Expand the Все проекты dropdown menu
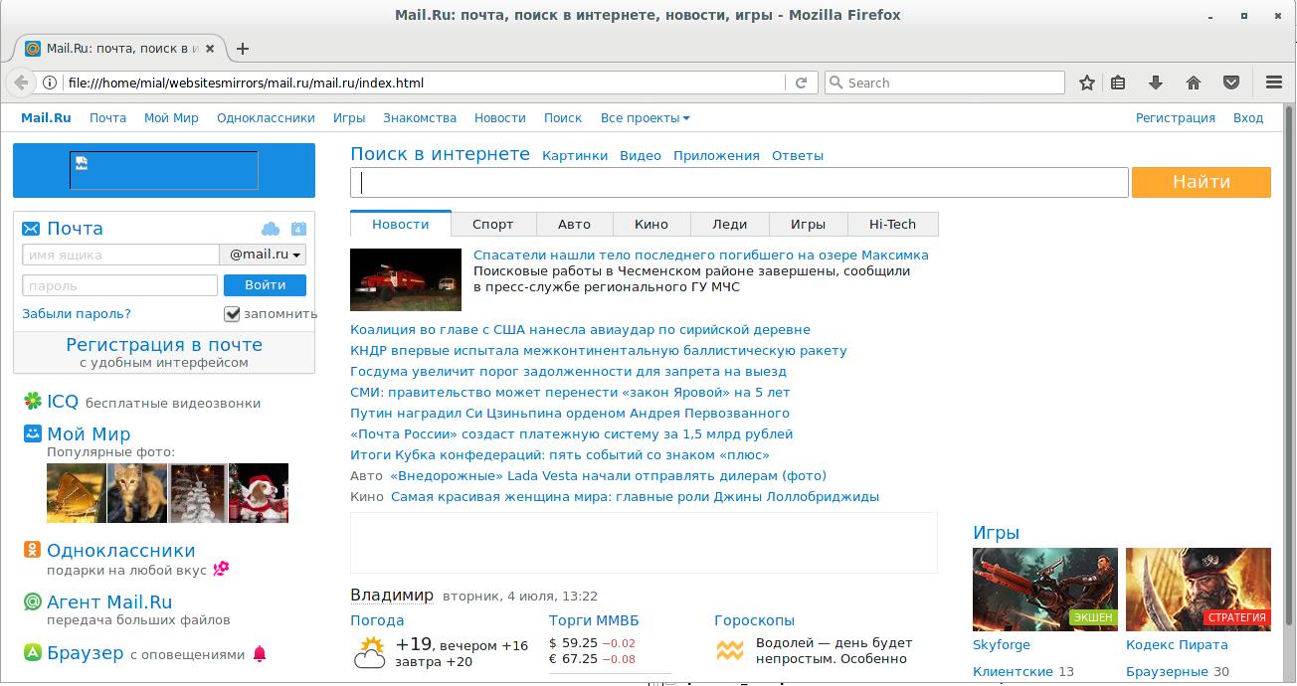 pos(645,117)
